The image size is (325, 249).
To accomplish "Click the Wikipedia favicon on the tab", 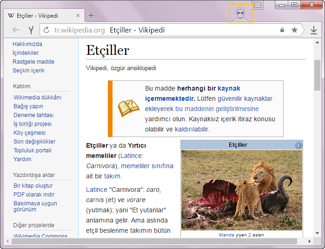I will pyautogui.click(x=11, y=15).
